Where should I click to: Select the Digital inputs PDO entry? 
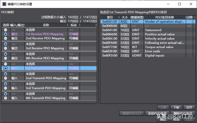coord(155,56)
